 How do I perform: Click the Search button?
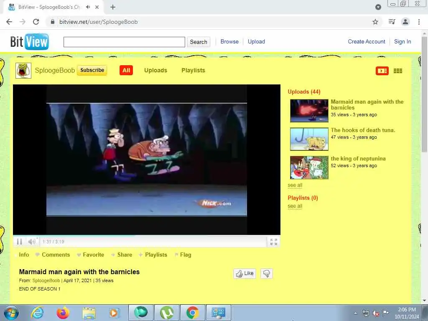click(199, 42)
